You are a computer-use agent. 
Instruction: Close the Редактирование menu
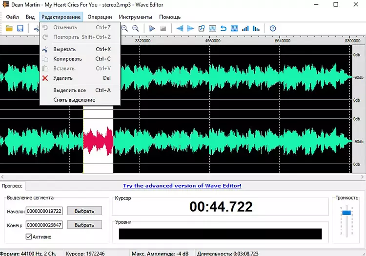point(61,17)
